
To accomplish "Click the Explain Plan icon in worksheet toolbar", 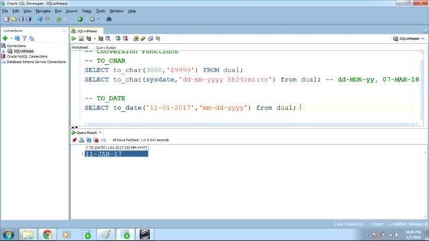I will [88, 39].
